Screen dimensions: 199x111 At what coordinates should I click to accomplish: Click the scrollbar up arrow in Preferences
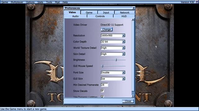point(133,19)
